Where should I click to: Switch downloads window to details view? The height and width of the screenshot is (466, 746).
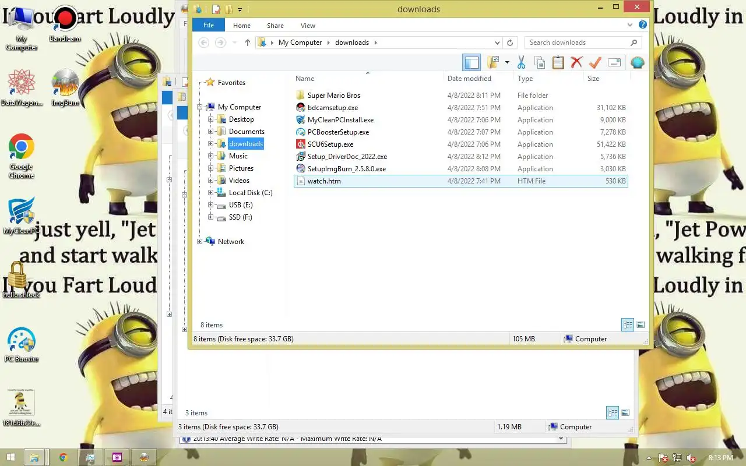tap(628, 325)
